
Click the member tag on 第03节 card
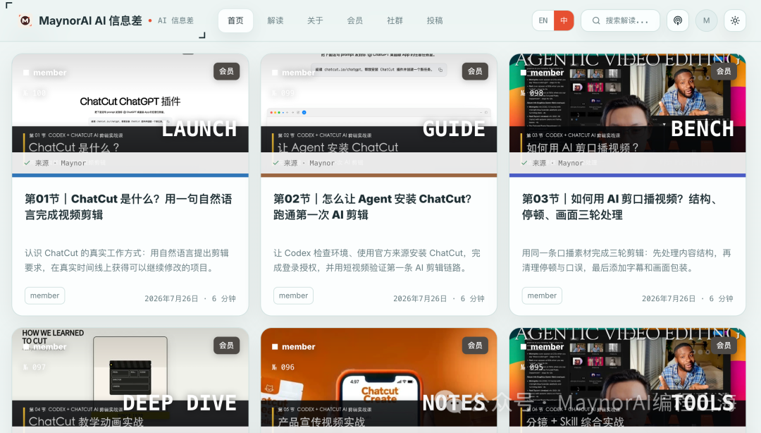[x=542, y=295]
